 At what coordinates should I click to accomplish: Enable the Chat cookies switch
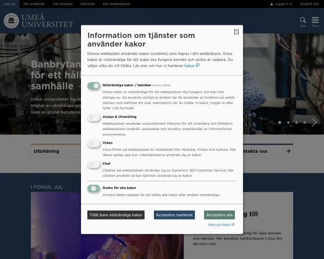point(93,165)
